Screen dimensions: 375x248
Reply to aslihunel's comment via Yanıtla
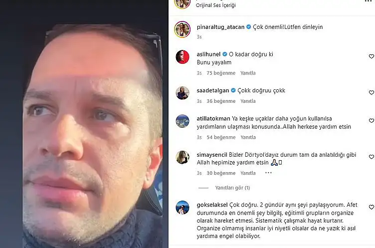coord(248,73)
